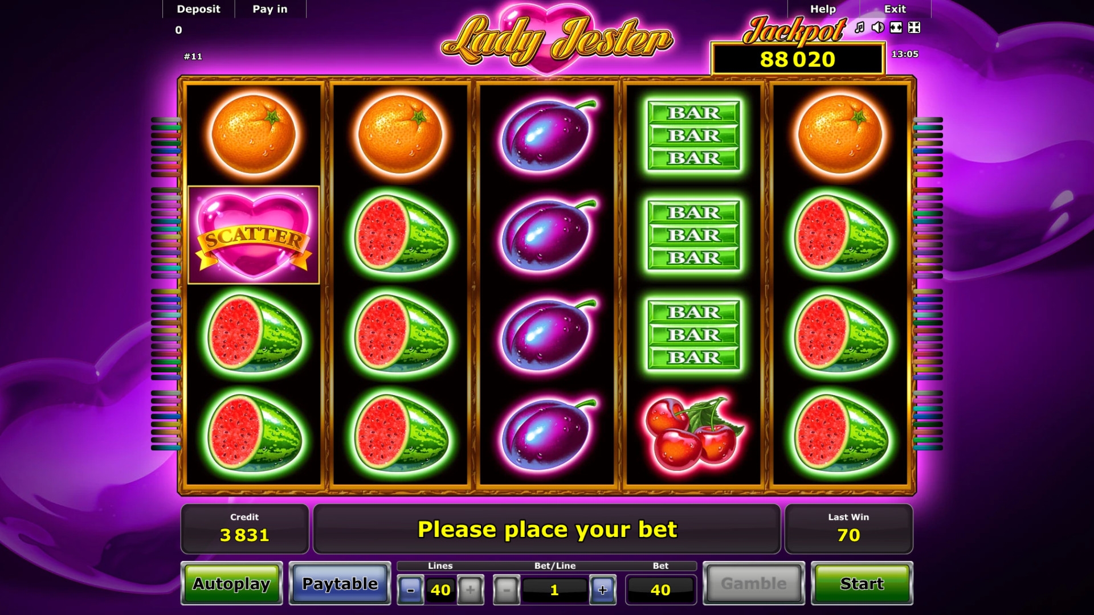Image resolution: width=1094 pixels, height=615 pixels.
Task: Open the Deposit menu item
Action: [x=198, y=9]
